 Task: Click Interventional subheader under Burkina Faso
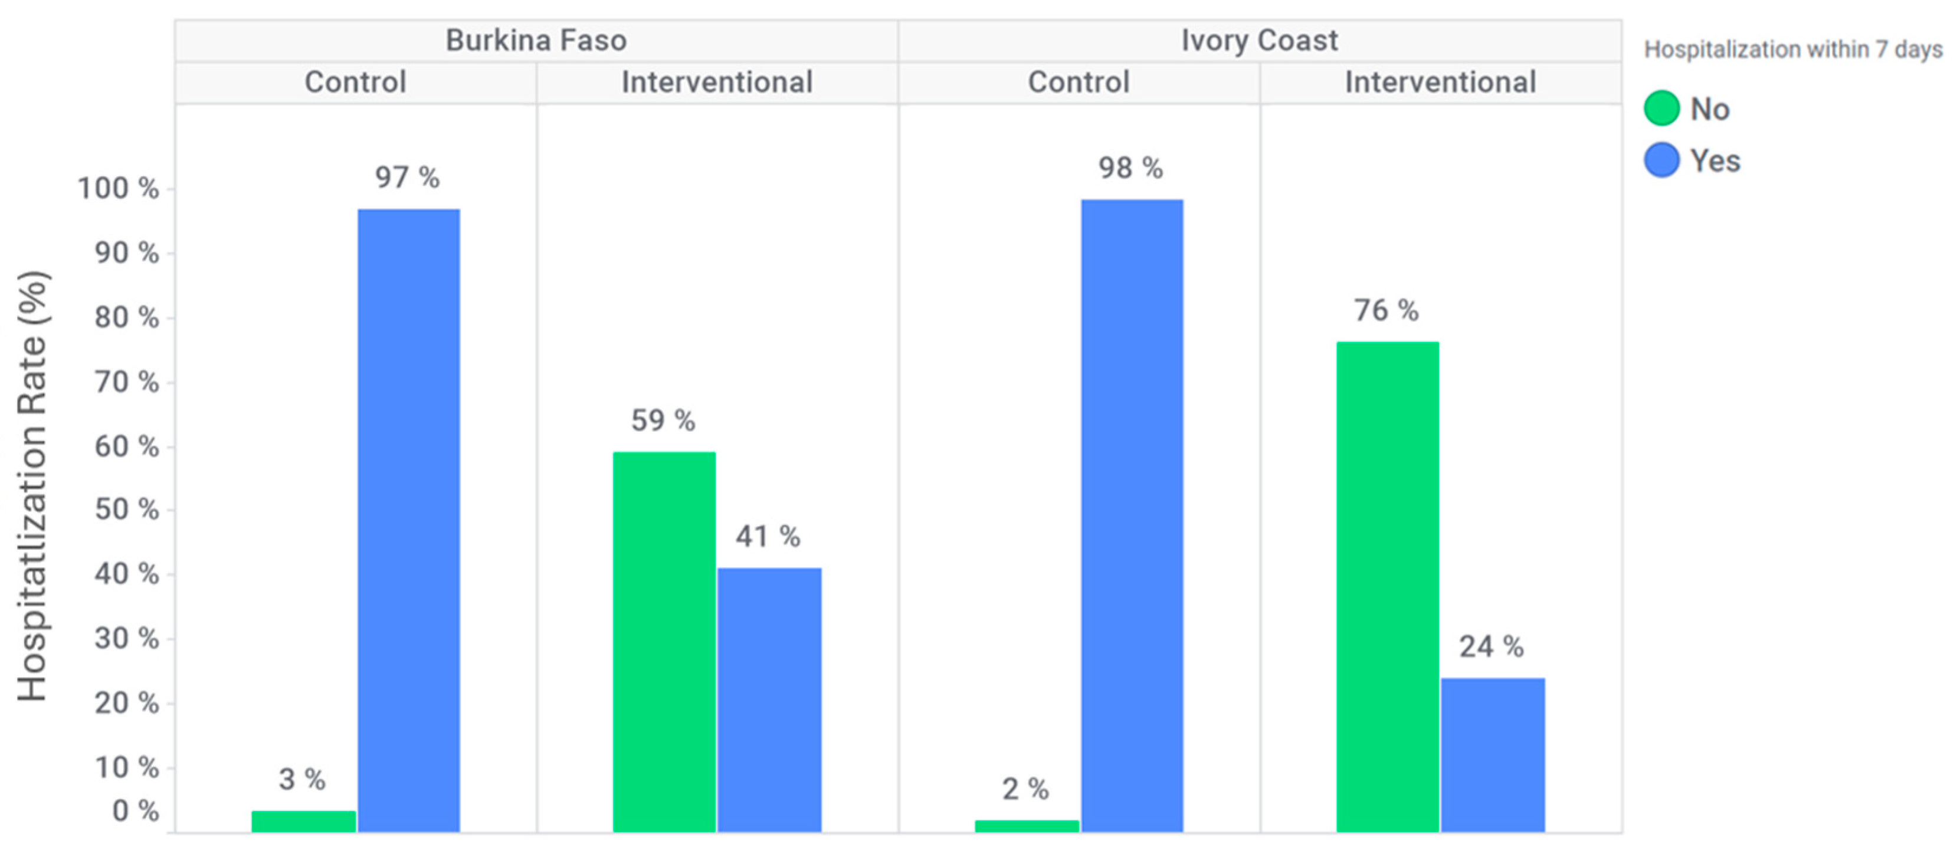click(x=717, y=82)
